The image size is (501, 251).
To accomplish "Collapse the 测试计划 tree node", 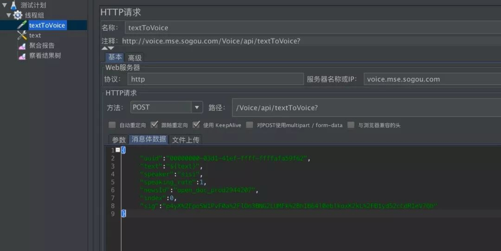I will tap(5, 5).
